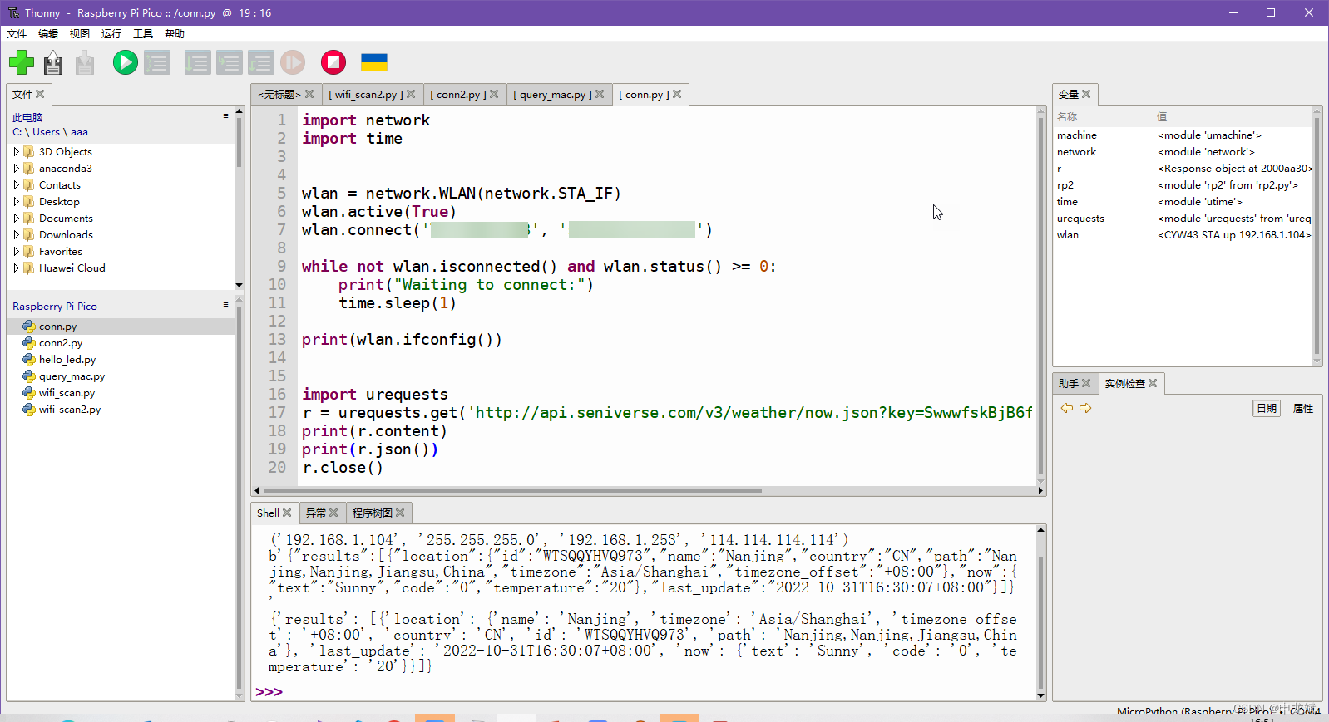This screenshot has width=1329, height=722.
Task: Click the 此电脑 This computer link
Action: 27,118
